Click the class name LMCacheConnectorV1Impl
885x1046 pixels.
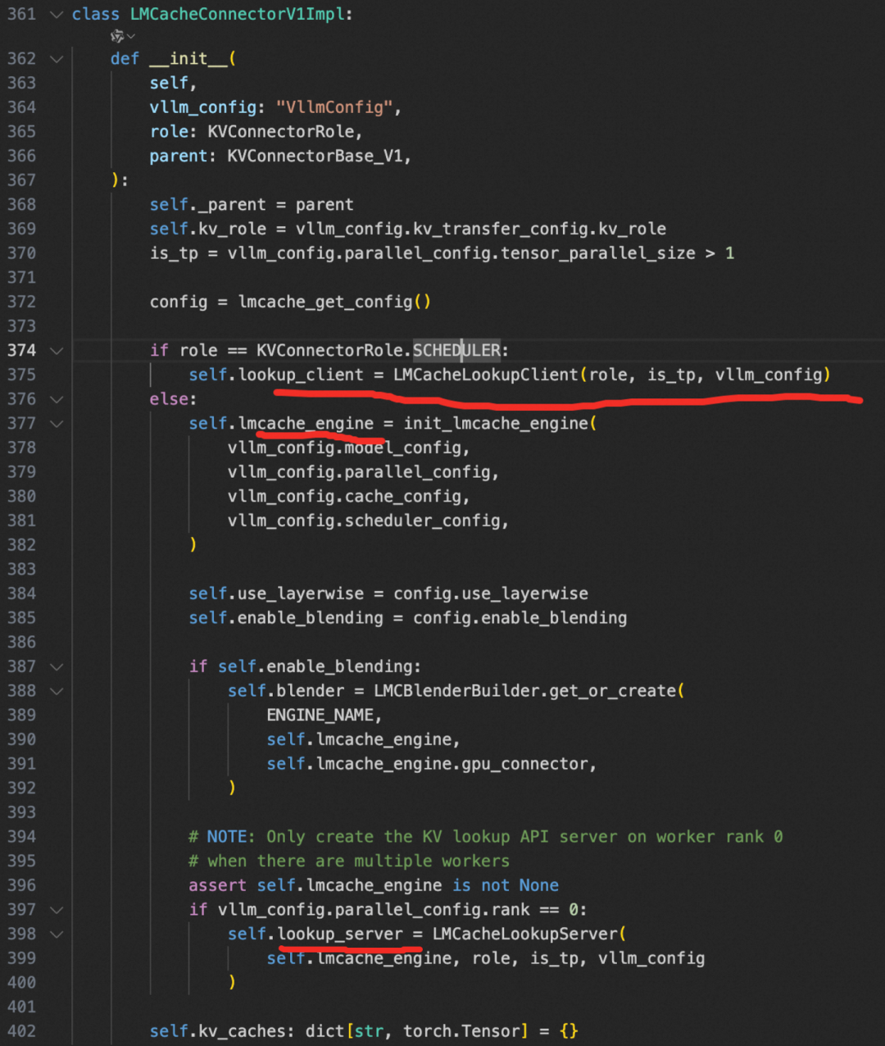tap(237, 15)
